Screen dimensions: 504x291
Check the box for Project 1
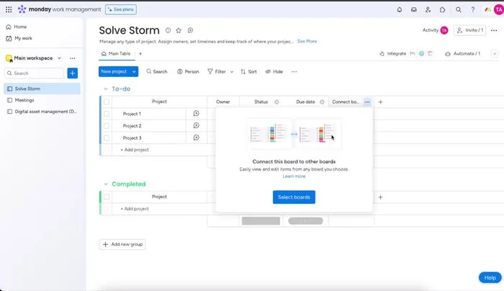(107, 114)
